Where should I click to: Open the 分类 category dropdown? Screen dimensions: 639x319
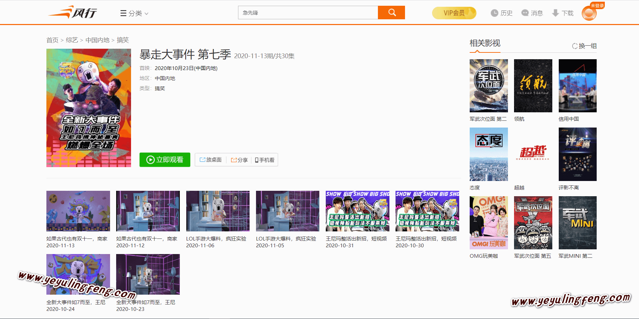pyautogui.click(x=134, y=13)
